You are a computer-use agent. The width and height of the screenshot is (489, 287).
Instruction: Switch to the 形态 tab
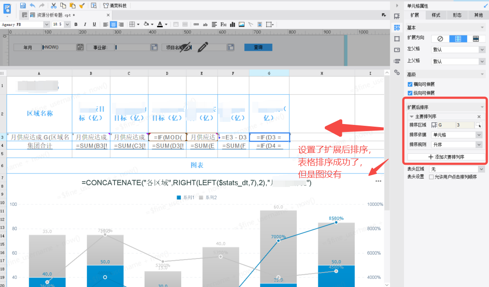click(457, 15)
